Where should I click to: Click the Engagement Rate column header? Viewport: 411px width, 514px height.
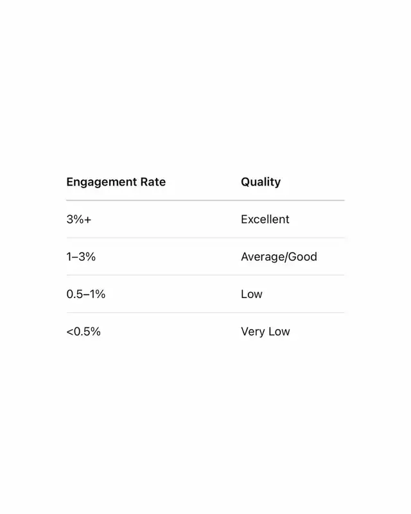click(x=116, y=182)
